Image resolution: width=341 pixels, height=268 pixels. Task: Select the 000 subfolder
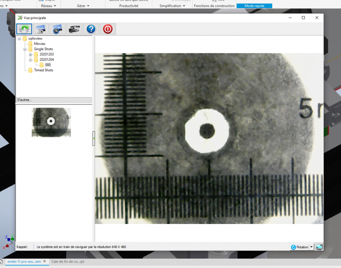coord(48,65)
